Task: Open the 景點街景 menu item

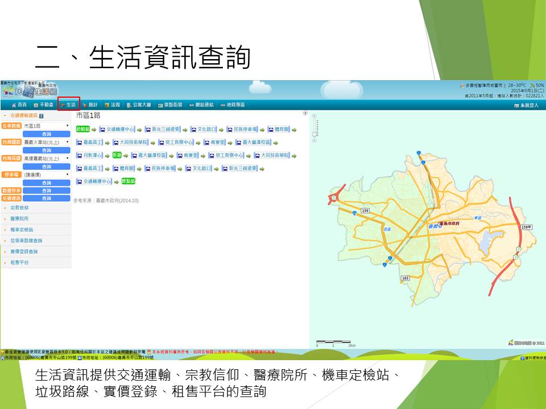Action: (x=170, y=105)
